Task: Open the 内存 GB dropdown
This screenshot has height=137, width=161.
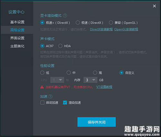Action: point(90,80)
